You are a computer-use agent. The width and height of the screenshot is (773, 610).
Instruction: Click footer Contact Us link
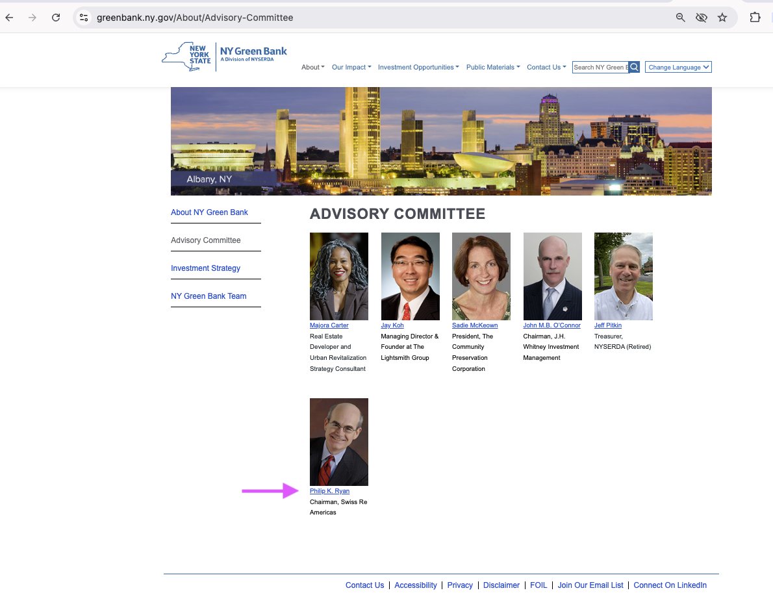pos(364,585)
